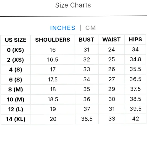Image resolution: width=147 pixels, height=147 pixels.
Task: Click the 42 hips value cell
Action: [x=136, y=119]
